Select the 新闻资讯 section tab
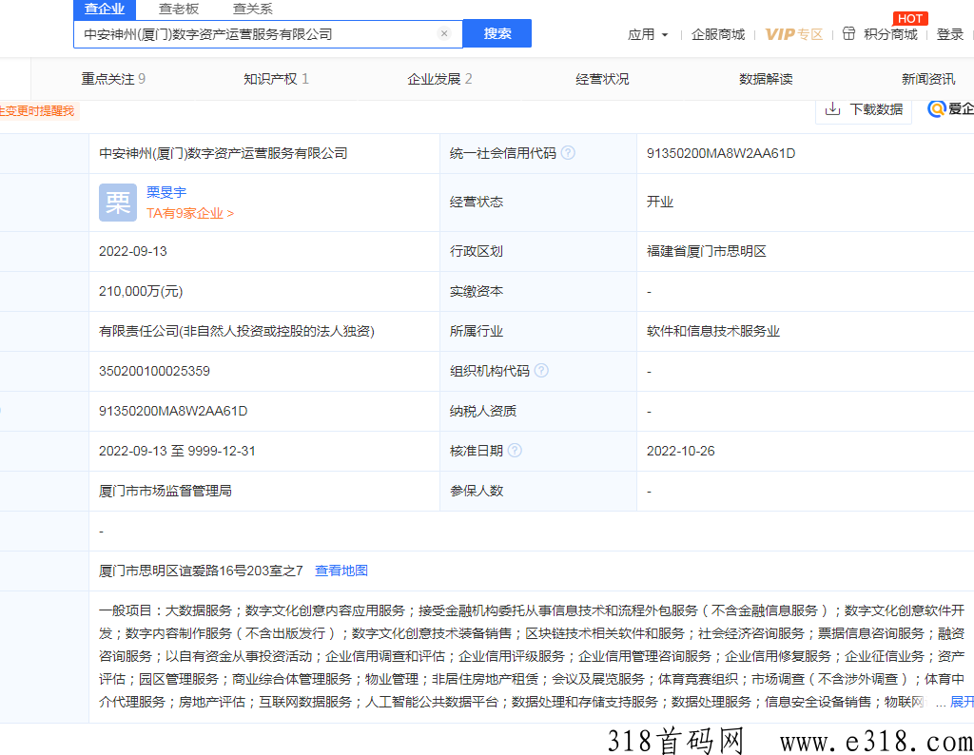Viewport: 974px width, 755px height. pyautogui.click(x=928, y=79)
